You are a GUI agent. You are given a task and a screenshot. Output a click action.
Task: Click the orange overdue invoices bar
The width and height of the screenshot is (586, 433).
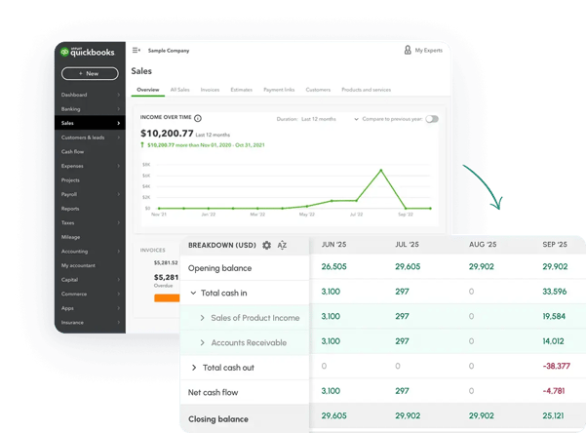pyautogui.click(x=167, y=298)
